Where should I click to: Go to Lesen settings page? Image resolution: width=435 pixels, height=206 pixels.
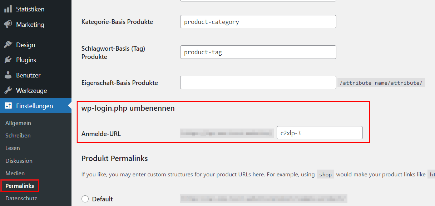pos(13,148)
